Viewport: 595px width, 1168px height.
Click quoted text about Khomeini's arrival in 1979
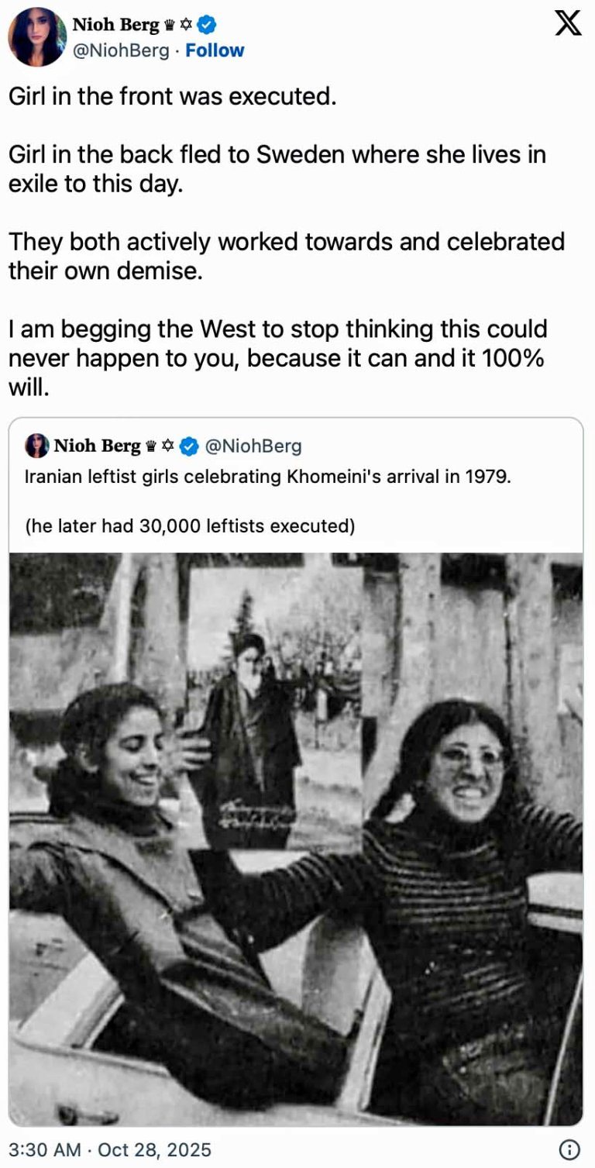[x=268, y=476]
